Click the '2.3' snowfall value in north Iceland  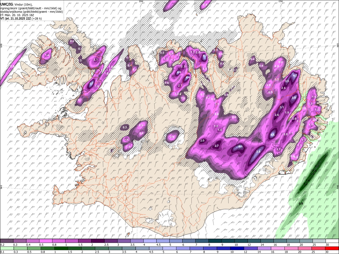pos(183,67)
